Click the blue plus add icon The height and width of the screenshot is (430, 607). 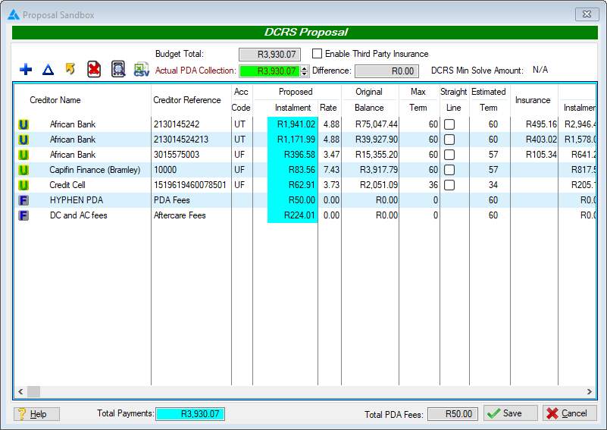pos(26,70)
